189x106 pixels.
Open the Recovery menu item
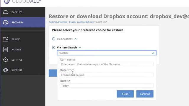pos(23,22)
